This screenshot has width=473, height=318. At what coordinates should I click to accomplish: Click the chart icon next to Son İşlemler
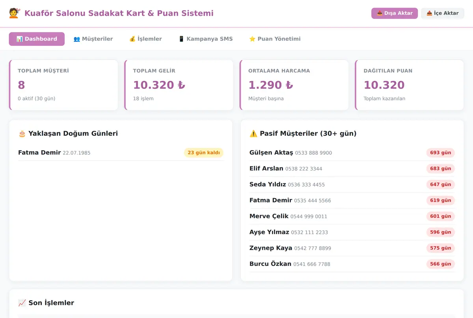point(22,303)
